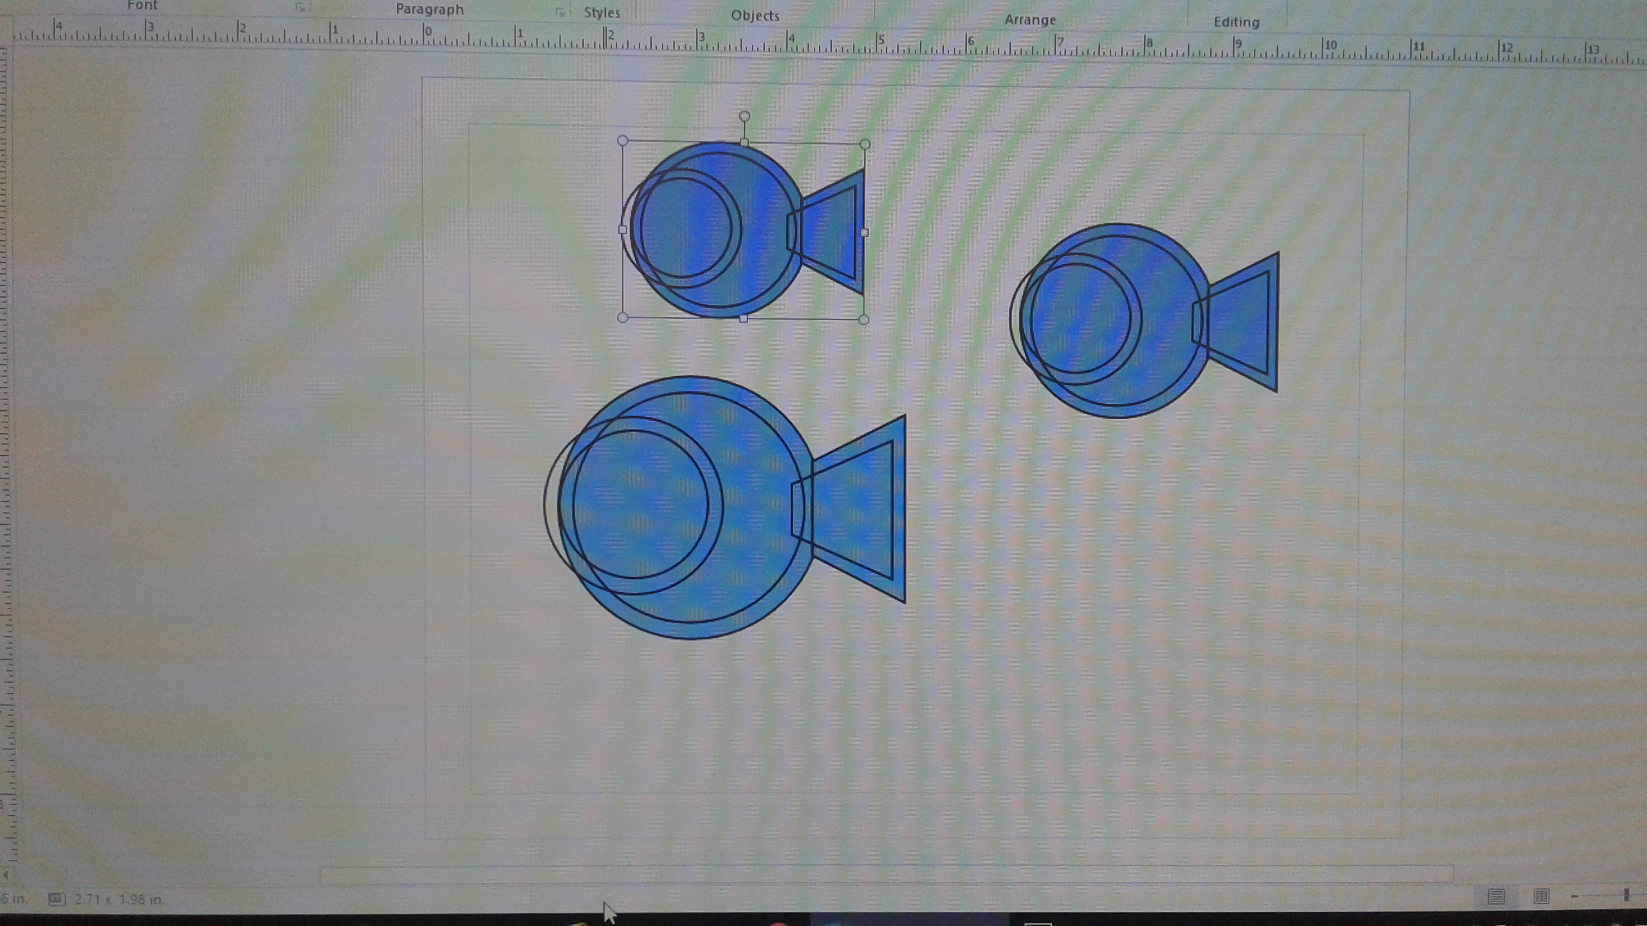The height and width of the screenshot is (926, 1647).
Task: Click the rotation handle above selected fish
Action: (x=744, y=116)
